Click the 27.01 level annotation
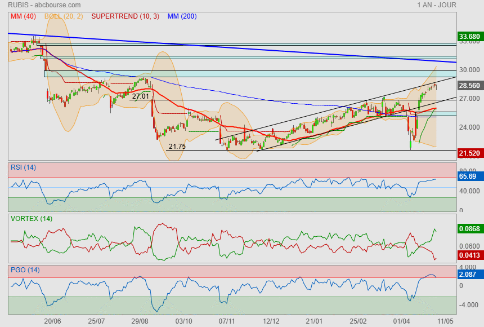The image size is (484, 327). coord(141,96)
